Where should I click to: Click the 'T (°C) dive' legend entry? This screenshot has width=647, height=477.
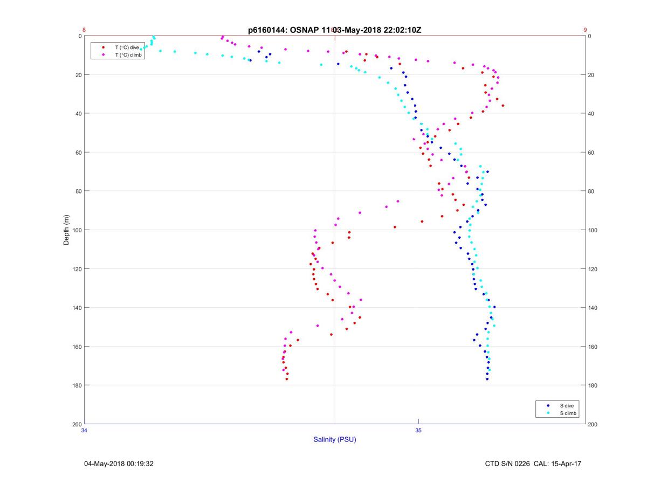tap(127, 47)
